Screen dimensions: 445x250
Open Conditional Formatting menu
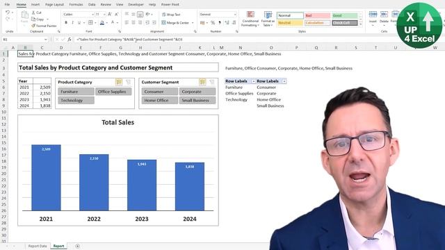[250, 19]
